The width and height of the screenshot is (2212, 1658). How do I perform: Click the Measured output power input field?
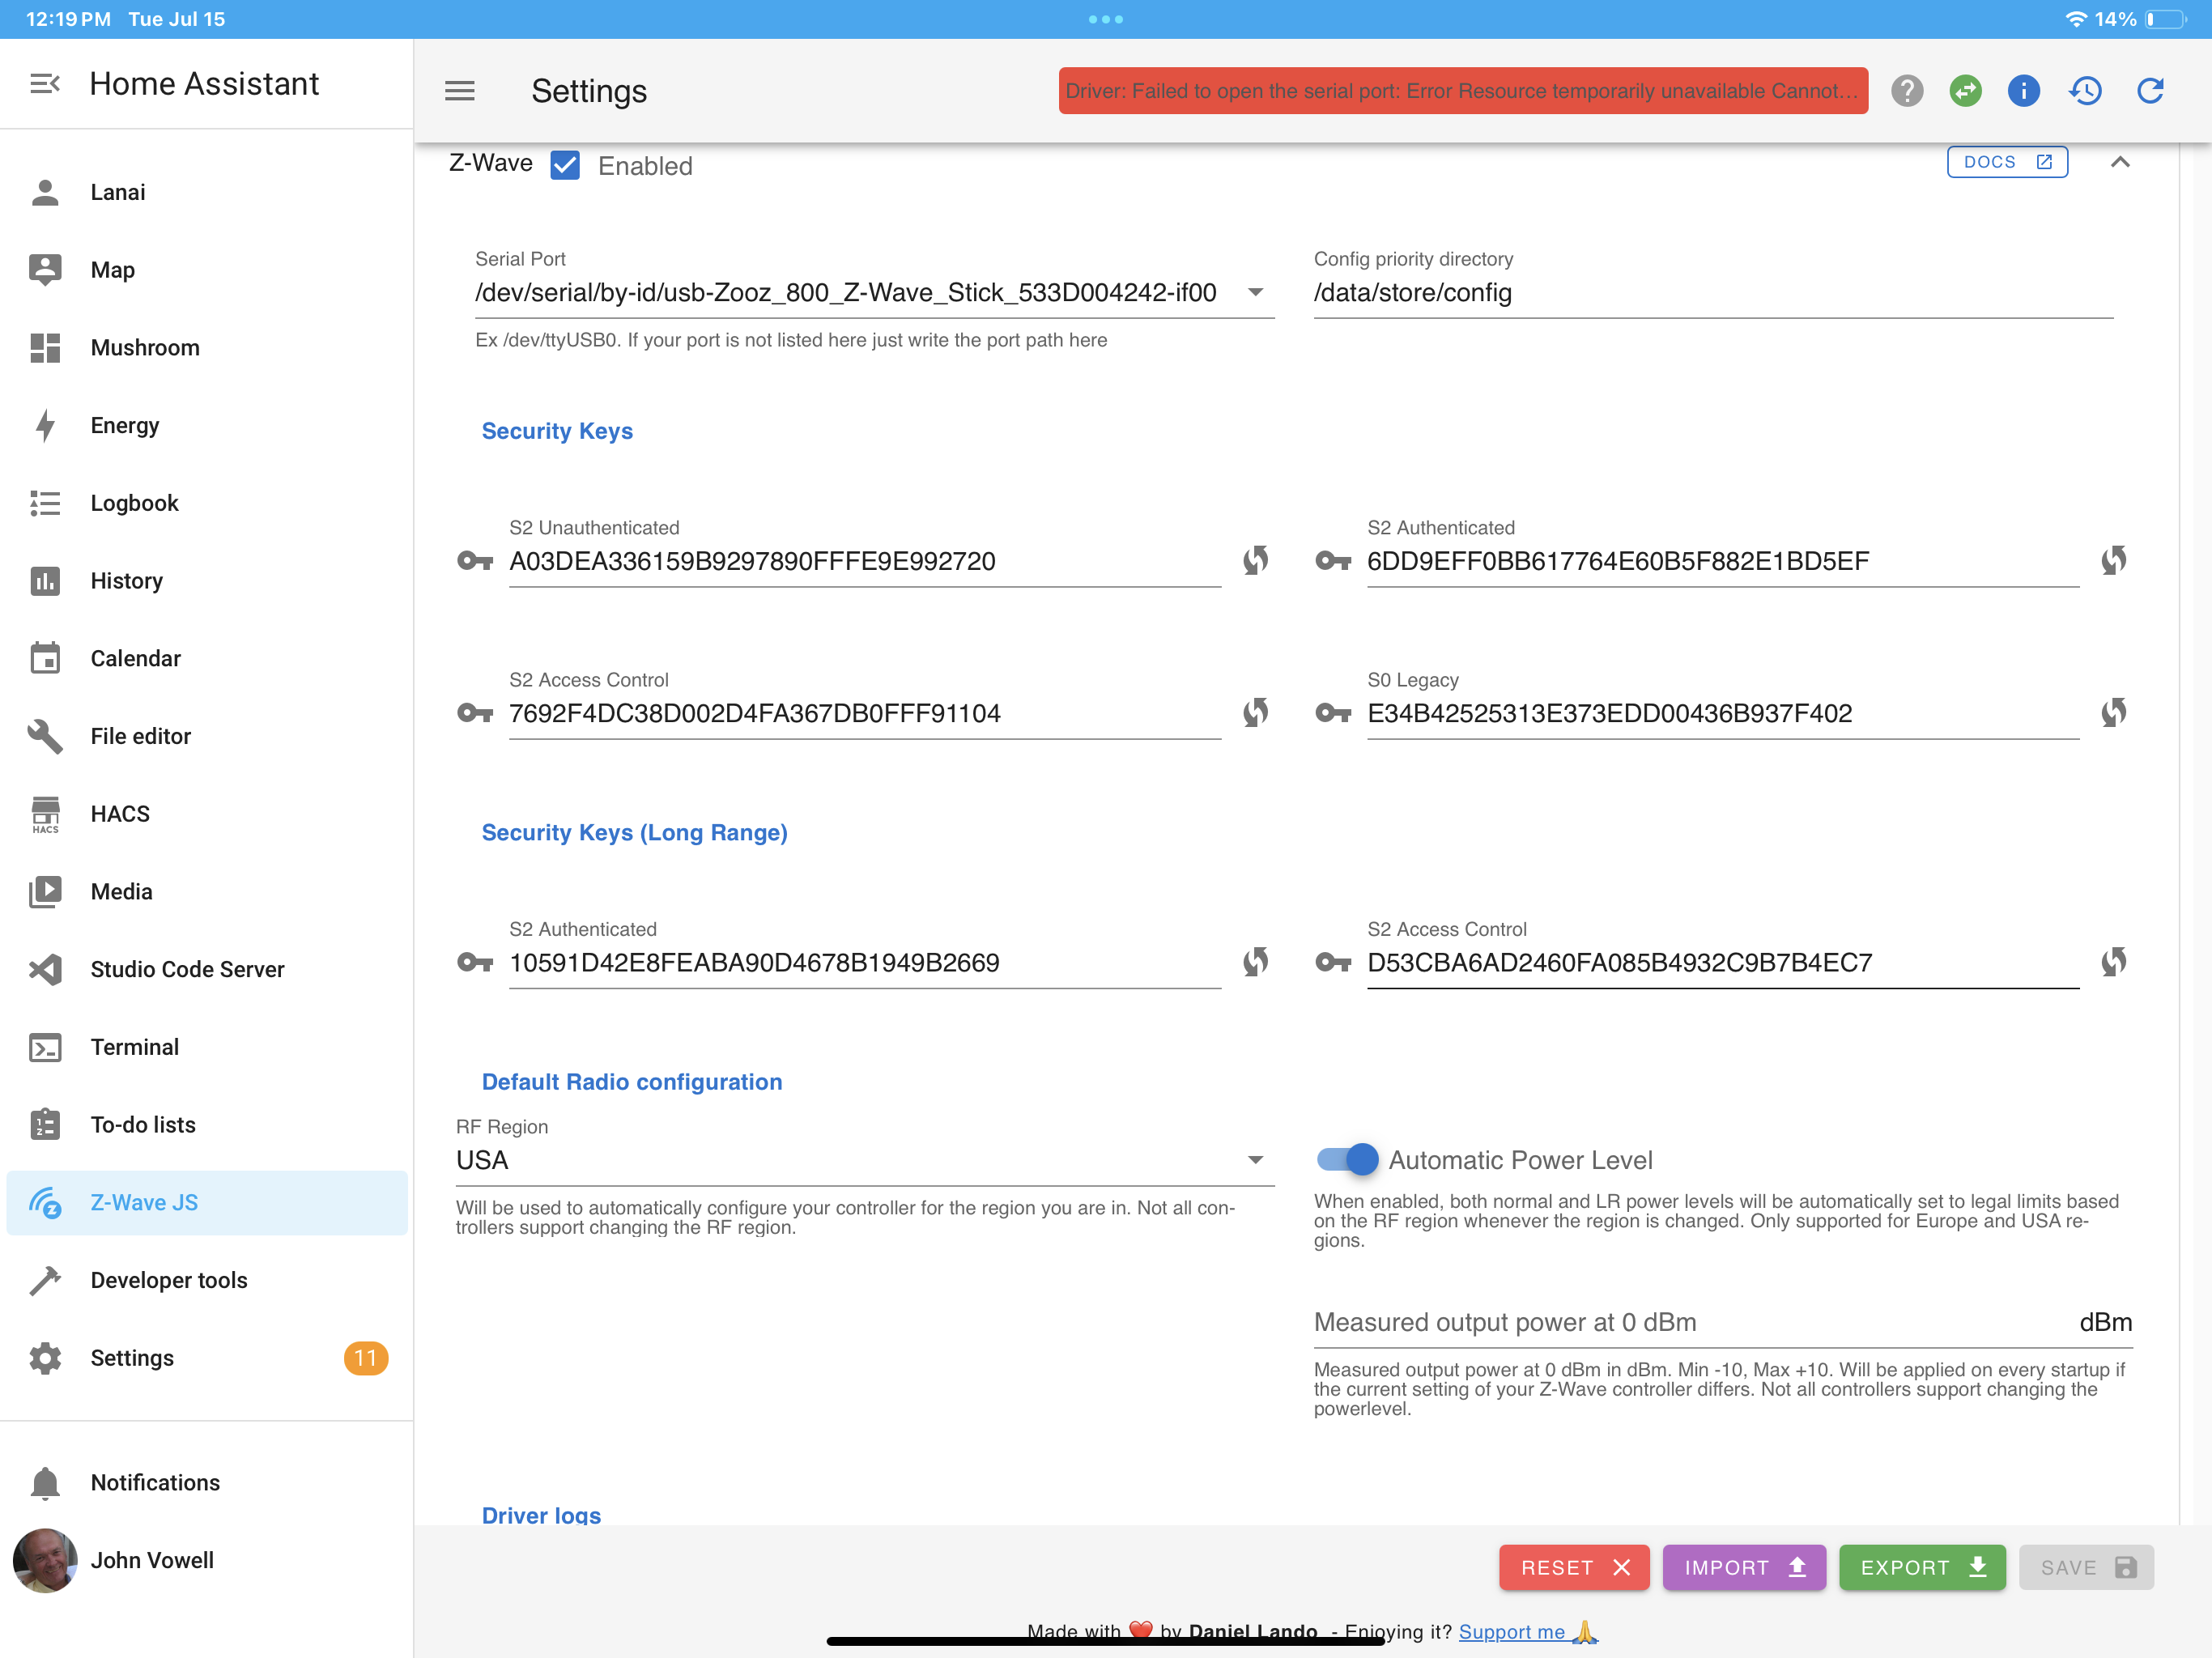(x=1722, y=1322)
